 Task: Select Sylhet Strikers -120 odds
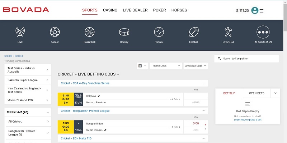pos(196,130)
